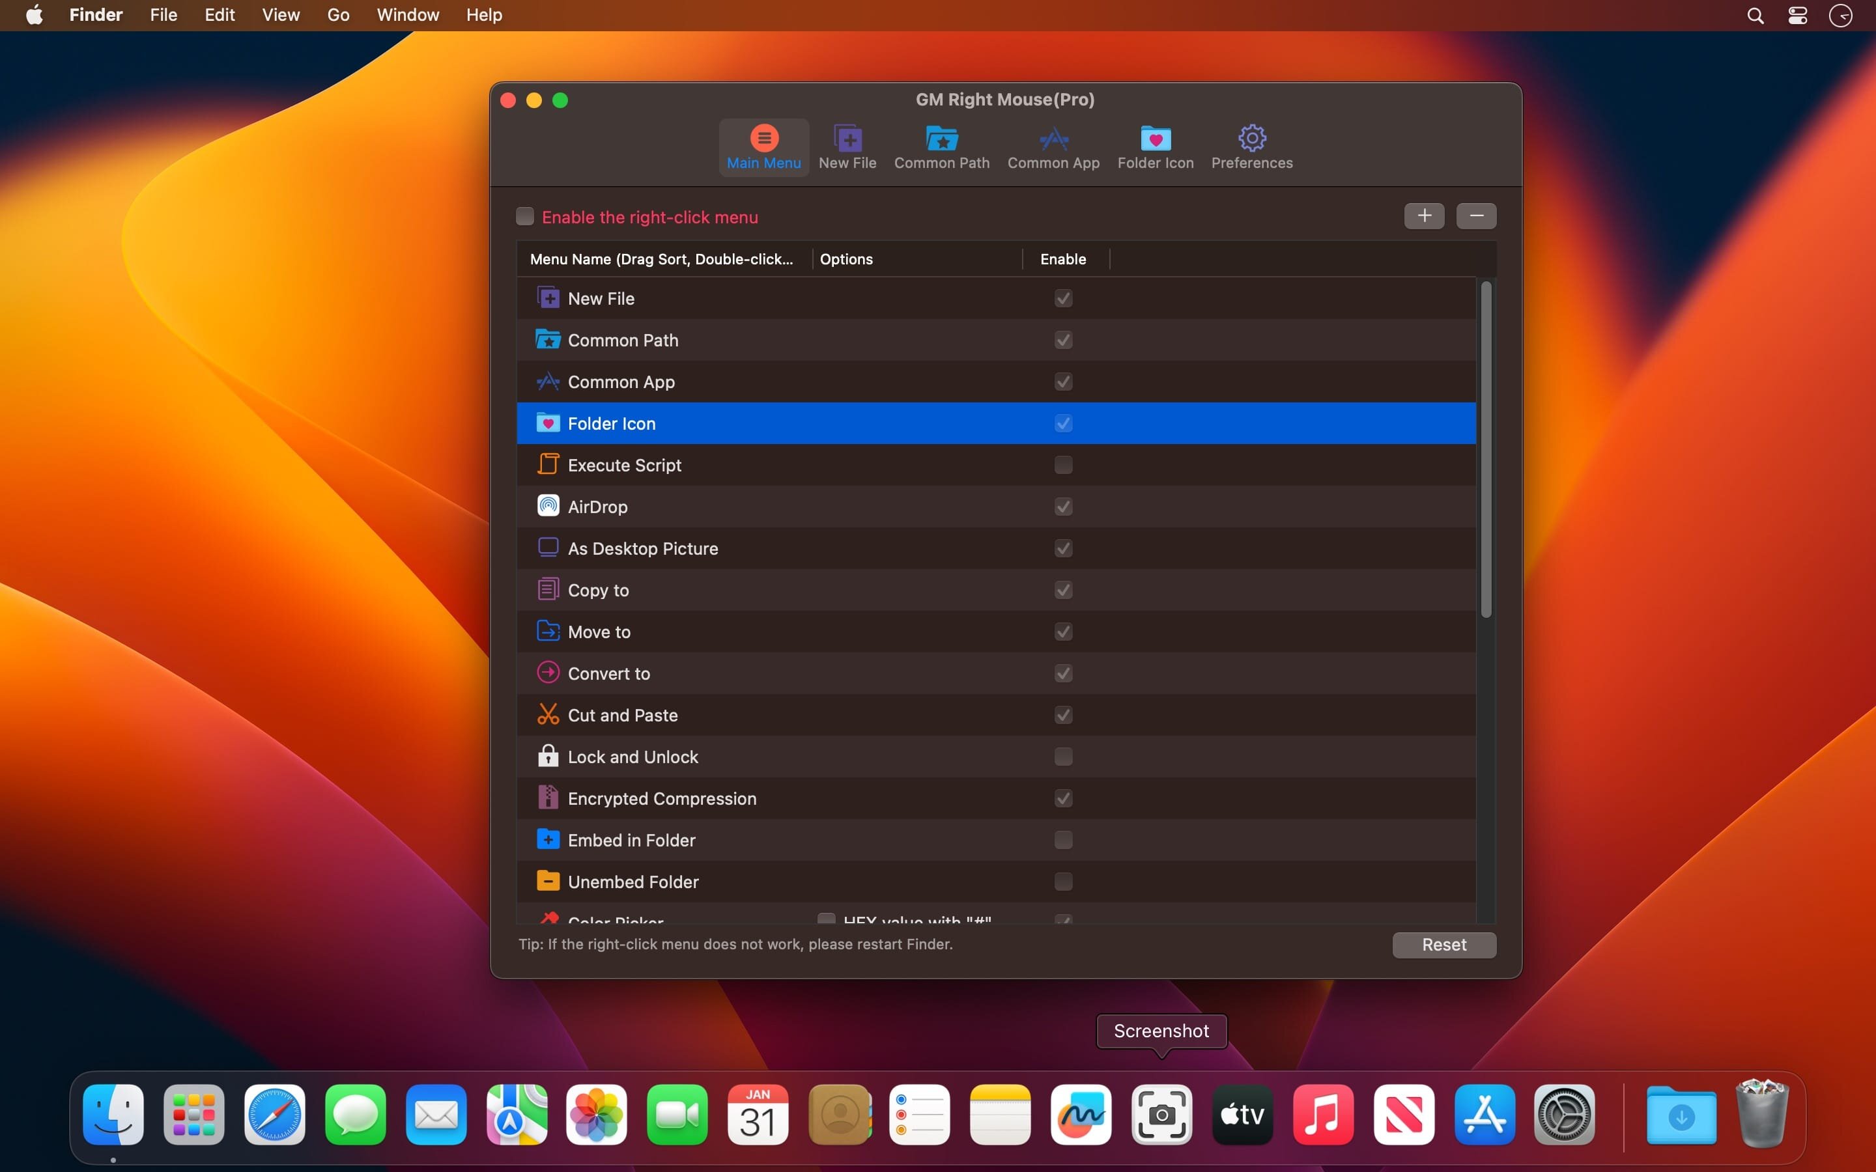Image resolution: width=1876 pixels, height=1172 pixels.
Task: Enable the right-click menu checkbox
Action: (525, 216)
